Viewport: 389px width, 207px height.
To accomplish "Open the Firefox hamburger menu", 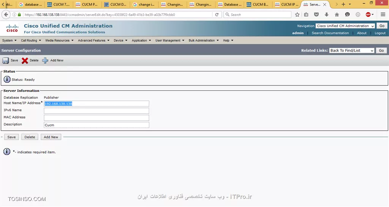I will pyautogui.click(x=383, y=15).
